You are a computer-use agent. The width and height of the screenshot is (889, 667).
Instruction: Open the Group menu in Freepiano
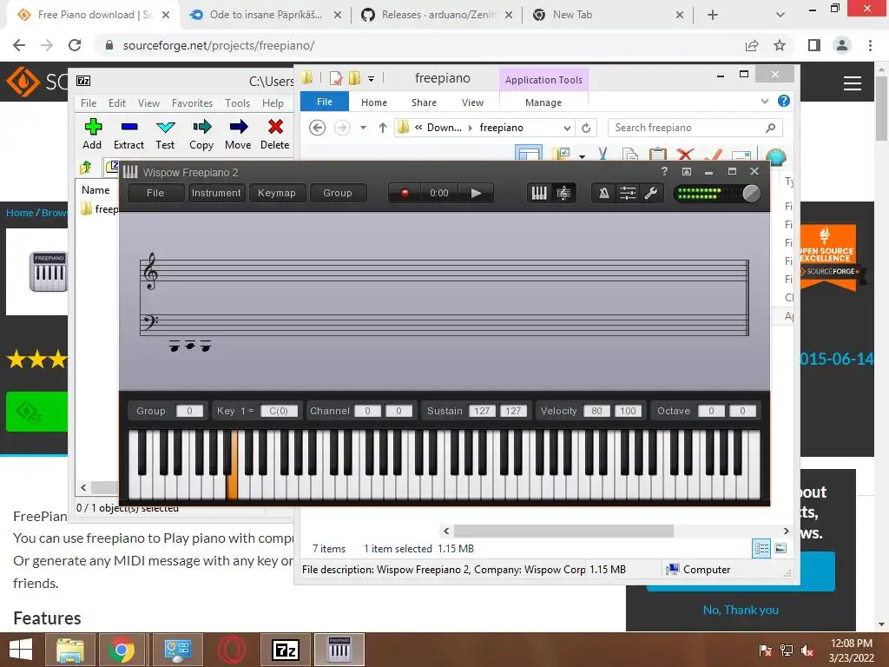click(x=338, y=193)
